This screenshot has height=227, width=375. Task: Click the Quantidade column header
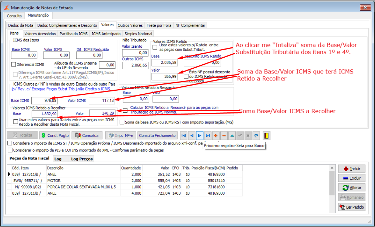coord(131,168)
